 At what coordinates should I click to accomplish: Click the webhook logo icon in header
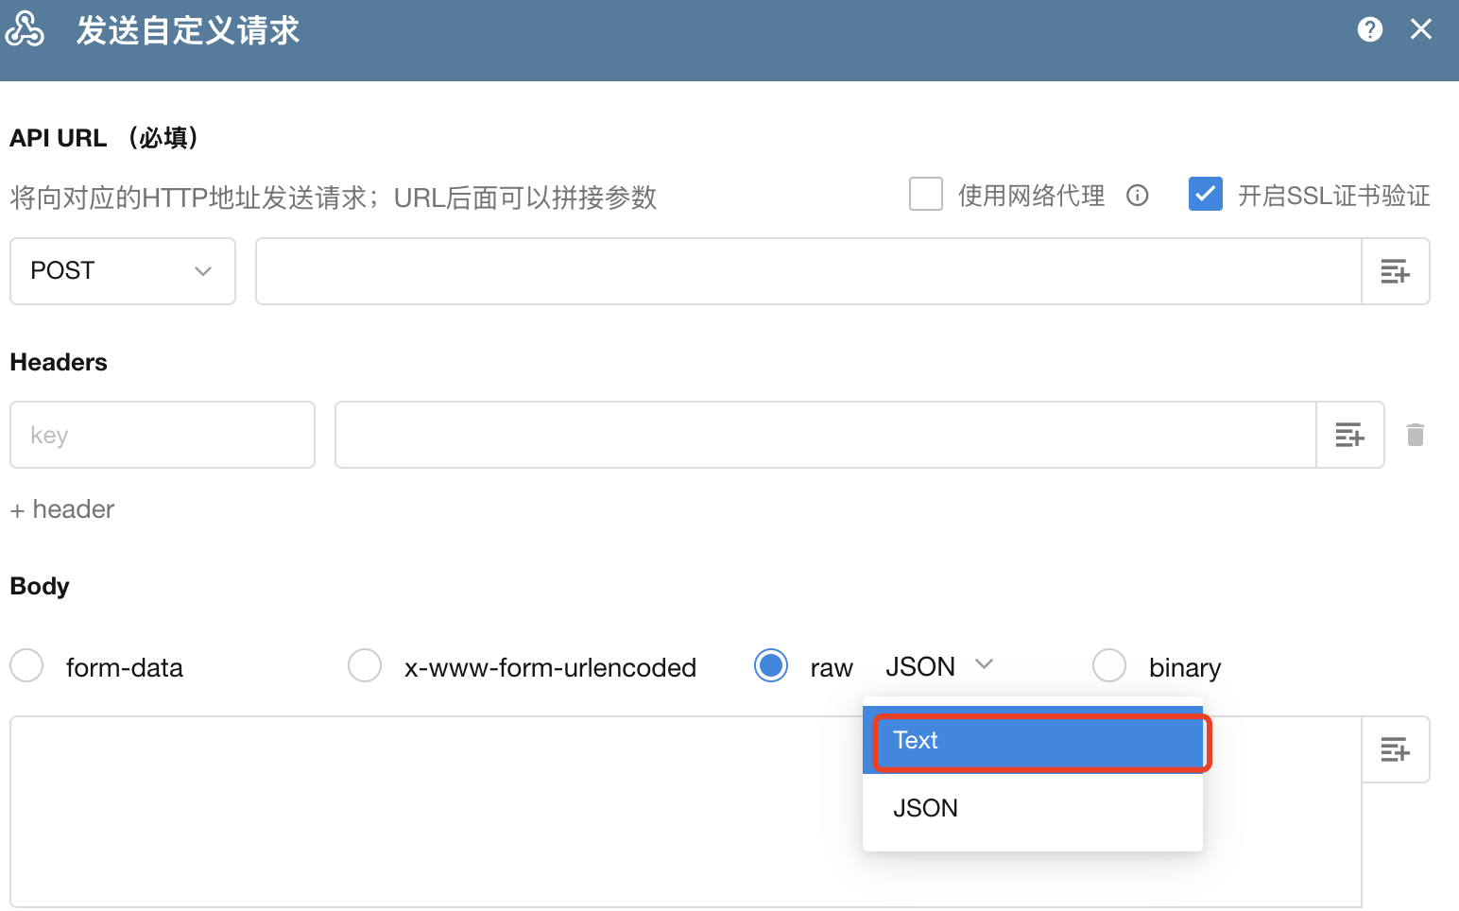[x=25, y=29]
